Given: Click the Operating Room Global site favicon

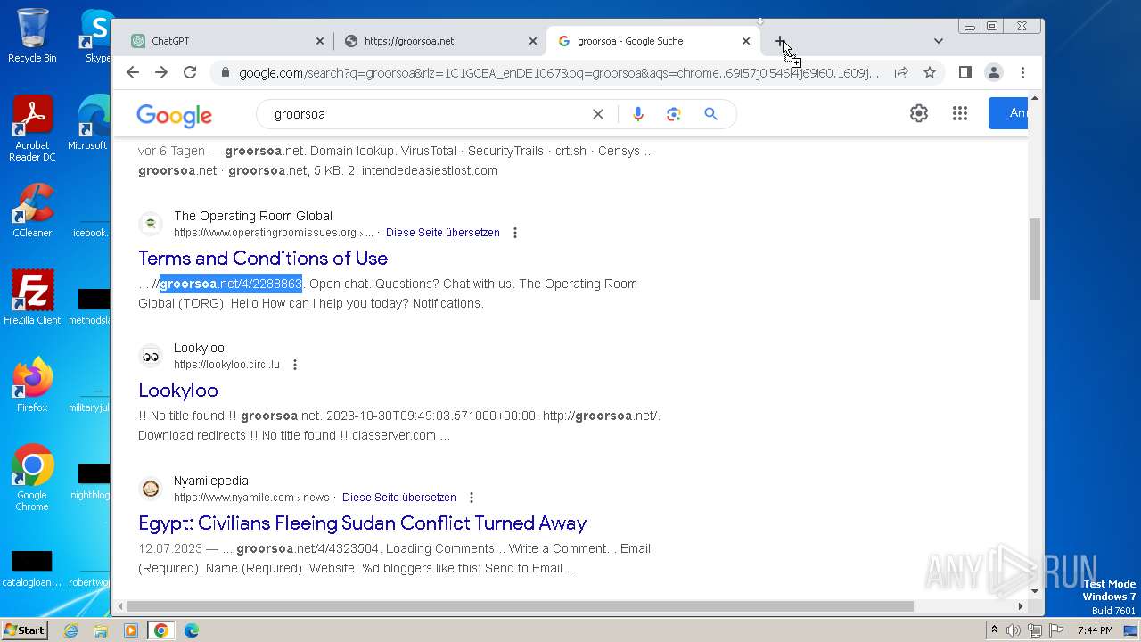Looking at the screenshot, I should click(x=151, y=224).
